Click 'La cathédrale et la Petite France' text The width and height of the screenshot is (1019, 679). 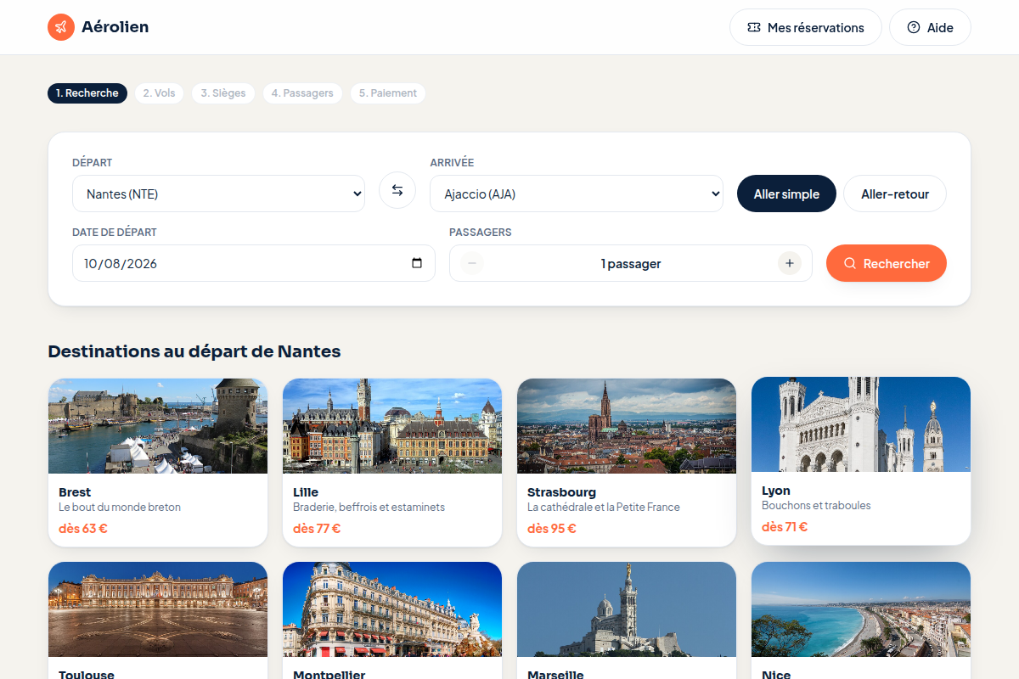tap(604, 508)
